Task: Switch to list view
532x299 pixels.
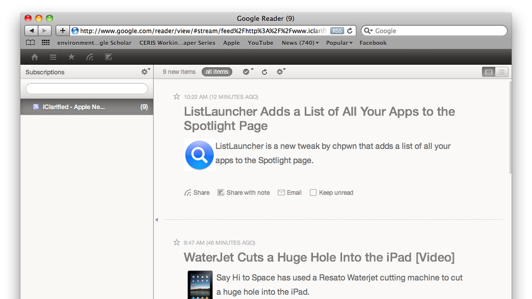Action: click(x=502, y=72)
